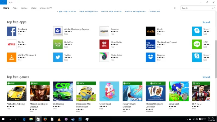
Task: Click the Facebook app name
Action: tap(22, 29)
